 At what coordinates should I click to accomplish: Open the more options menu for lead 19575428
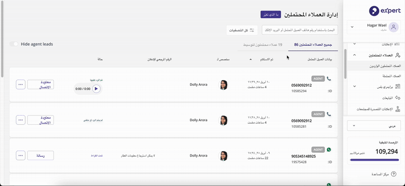pos(21,156)
